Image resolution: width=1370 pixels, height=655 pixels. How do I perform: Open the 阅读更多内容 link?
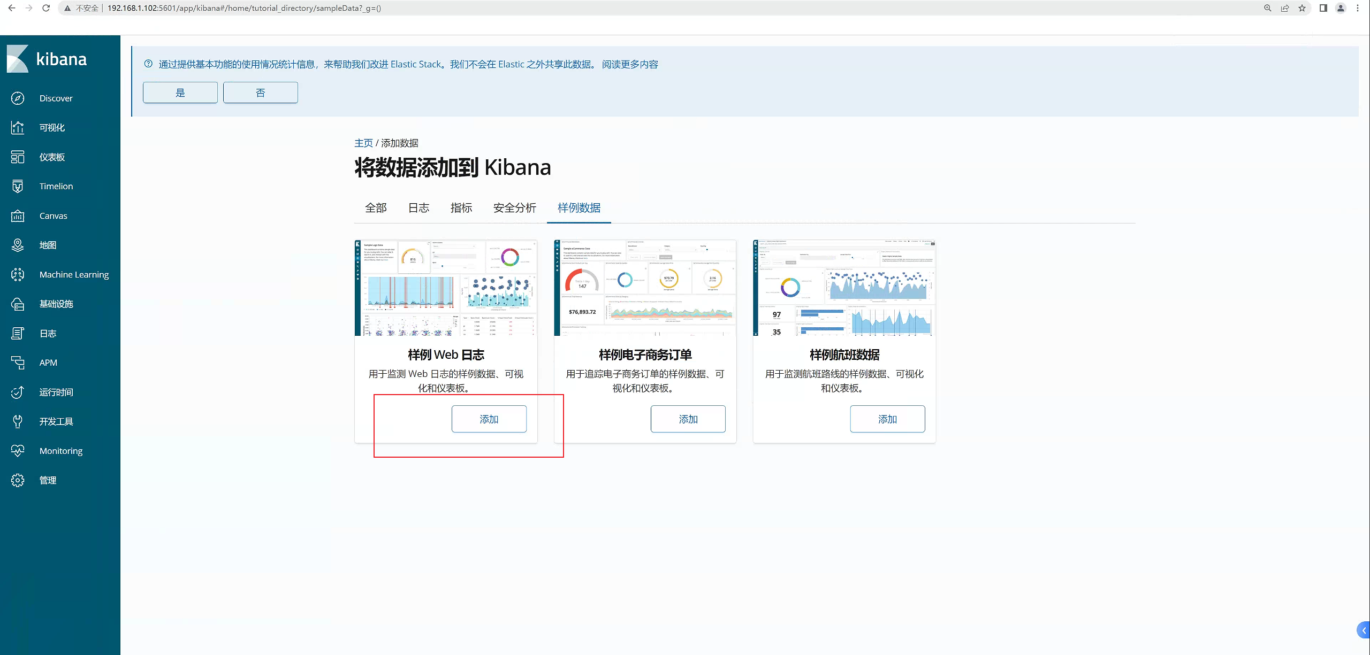[630, 64]
